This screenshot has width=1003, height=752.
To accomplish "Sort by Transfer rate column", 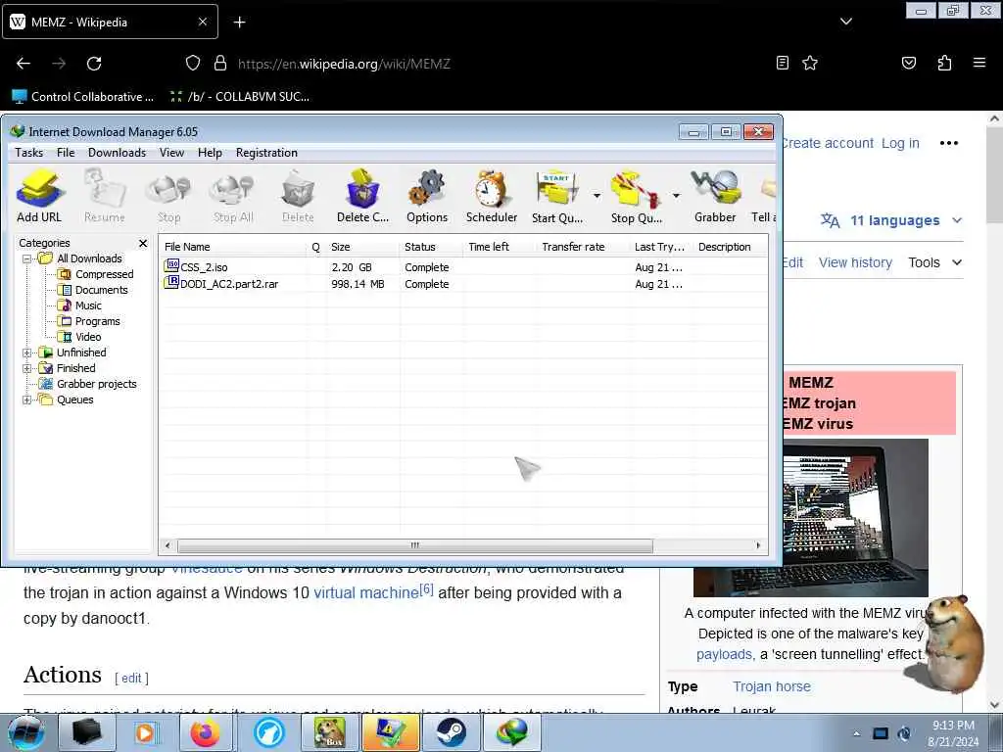I will (x=583, y=247).
